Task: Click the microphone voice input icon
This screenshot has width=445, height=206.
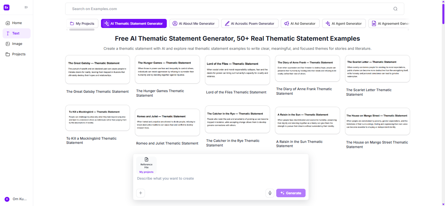Action: point(270,193)
